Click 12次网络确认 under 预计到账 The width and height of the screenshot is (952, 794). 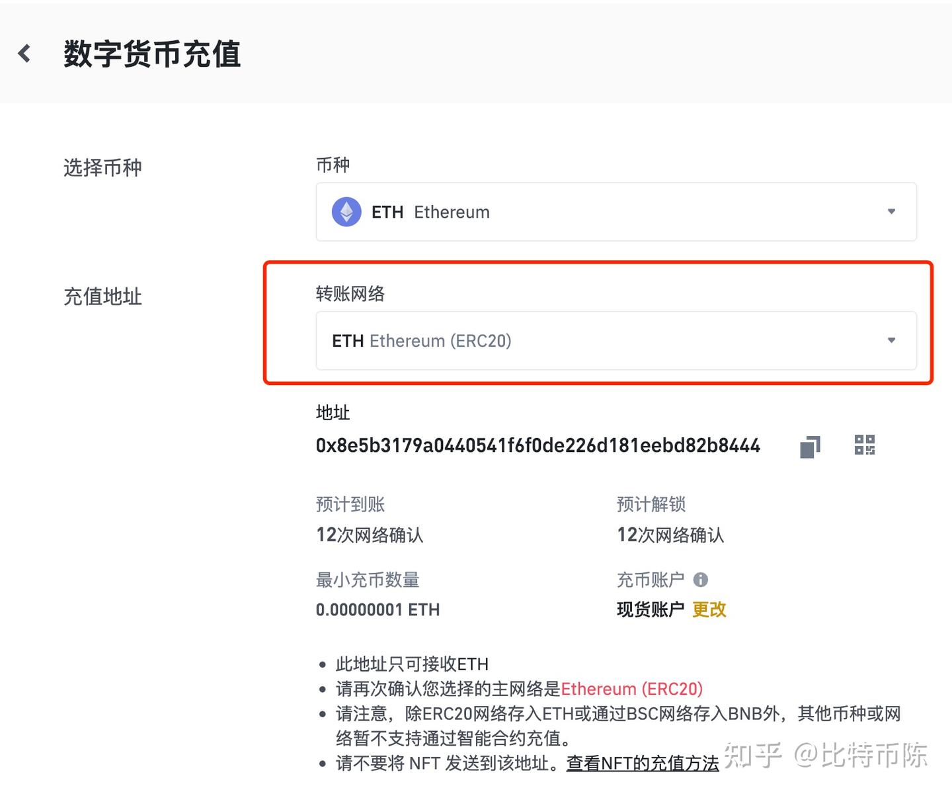click(x=370, y=535)
